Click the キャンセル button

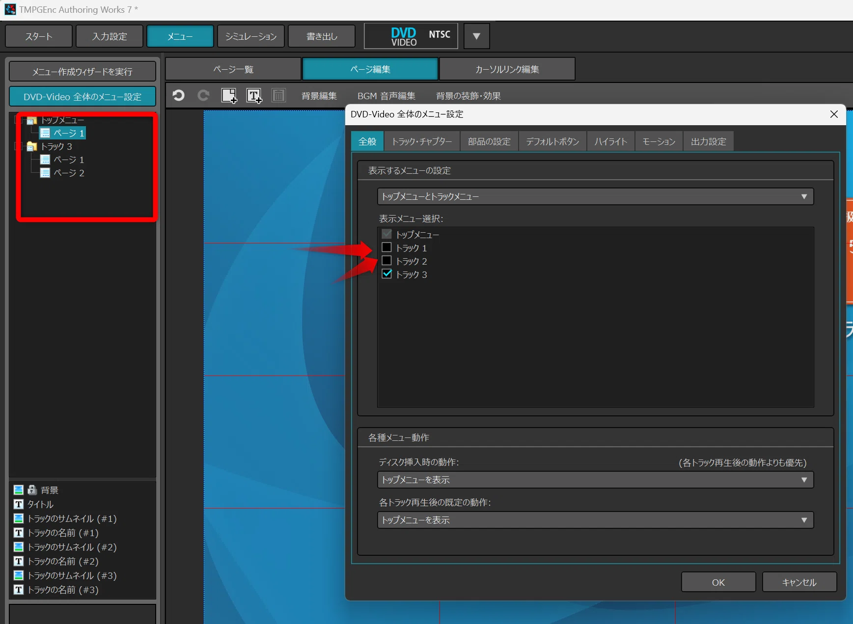pos(799,582)
